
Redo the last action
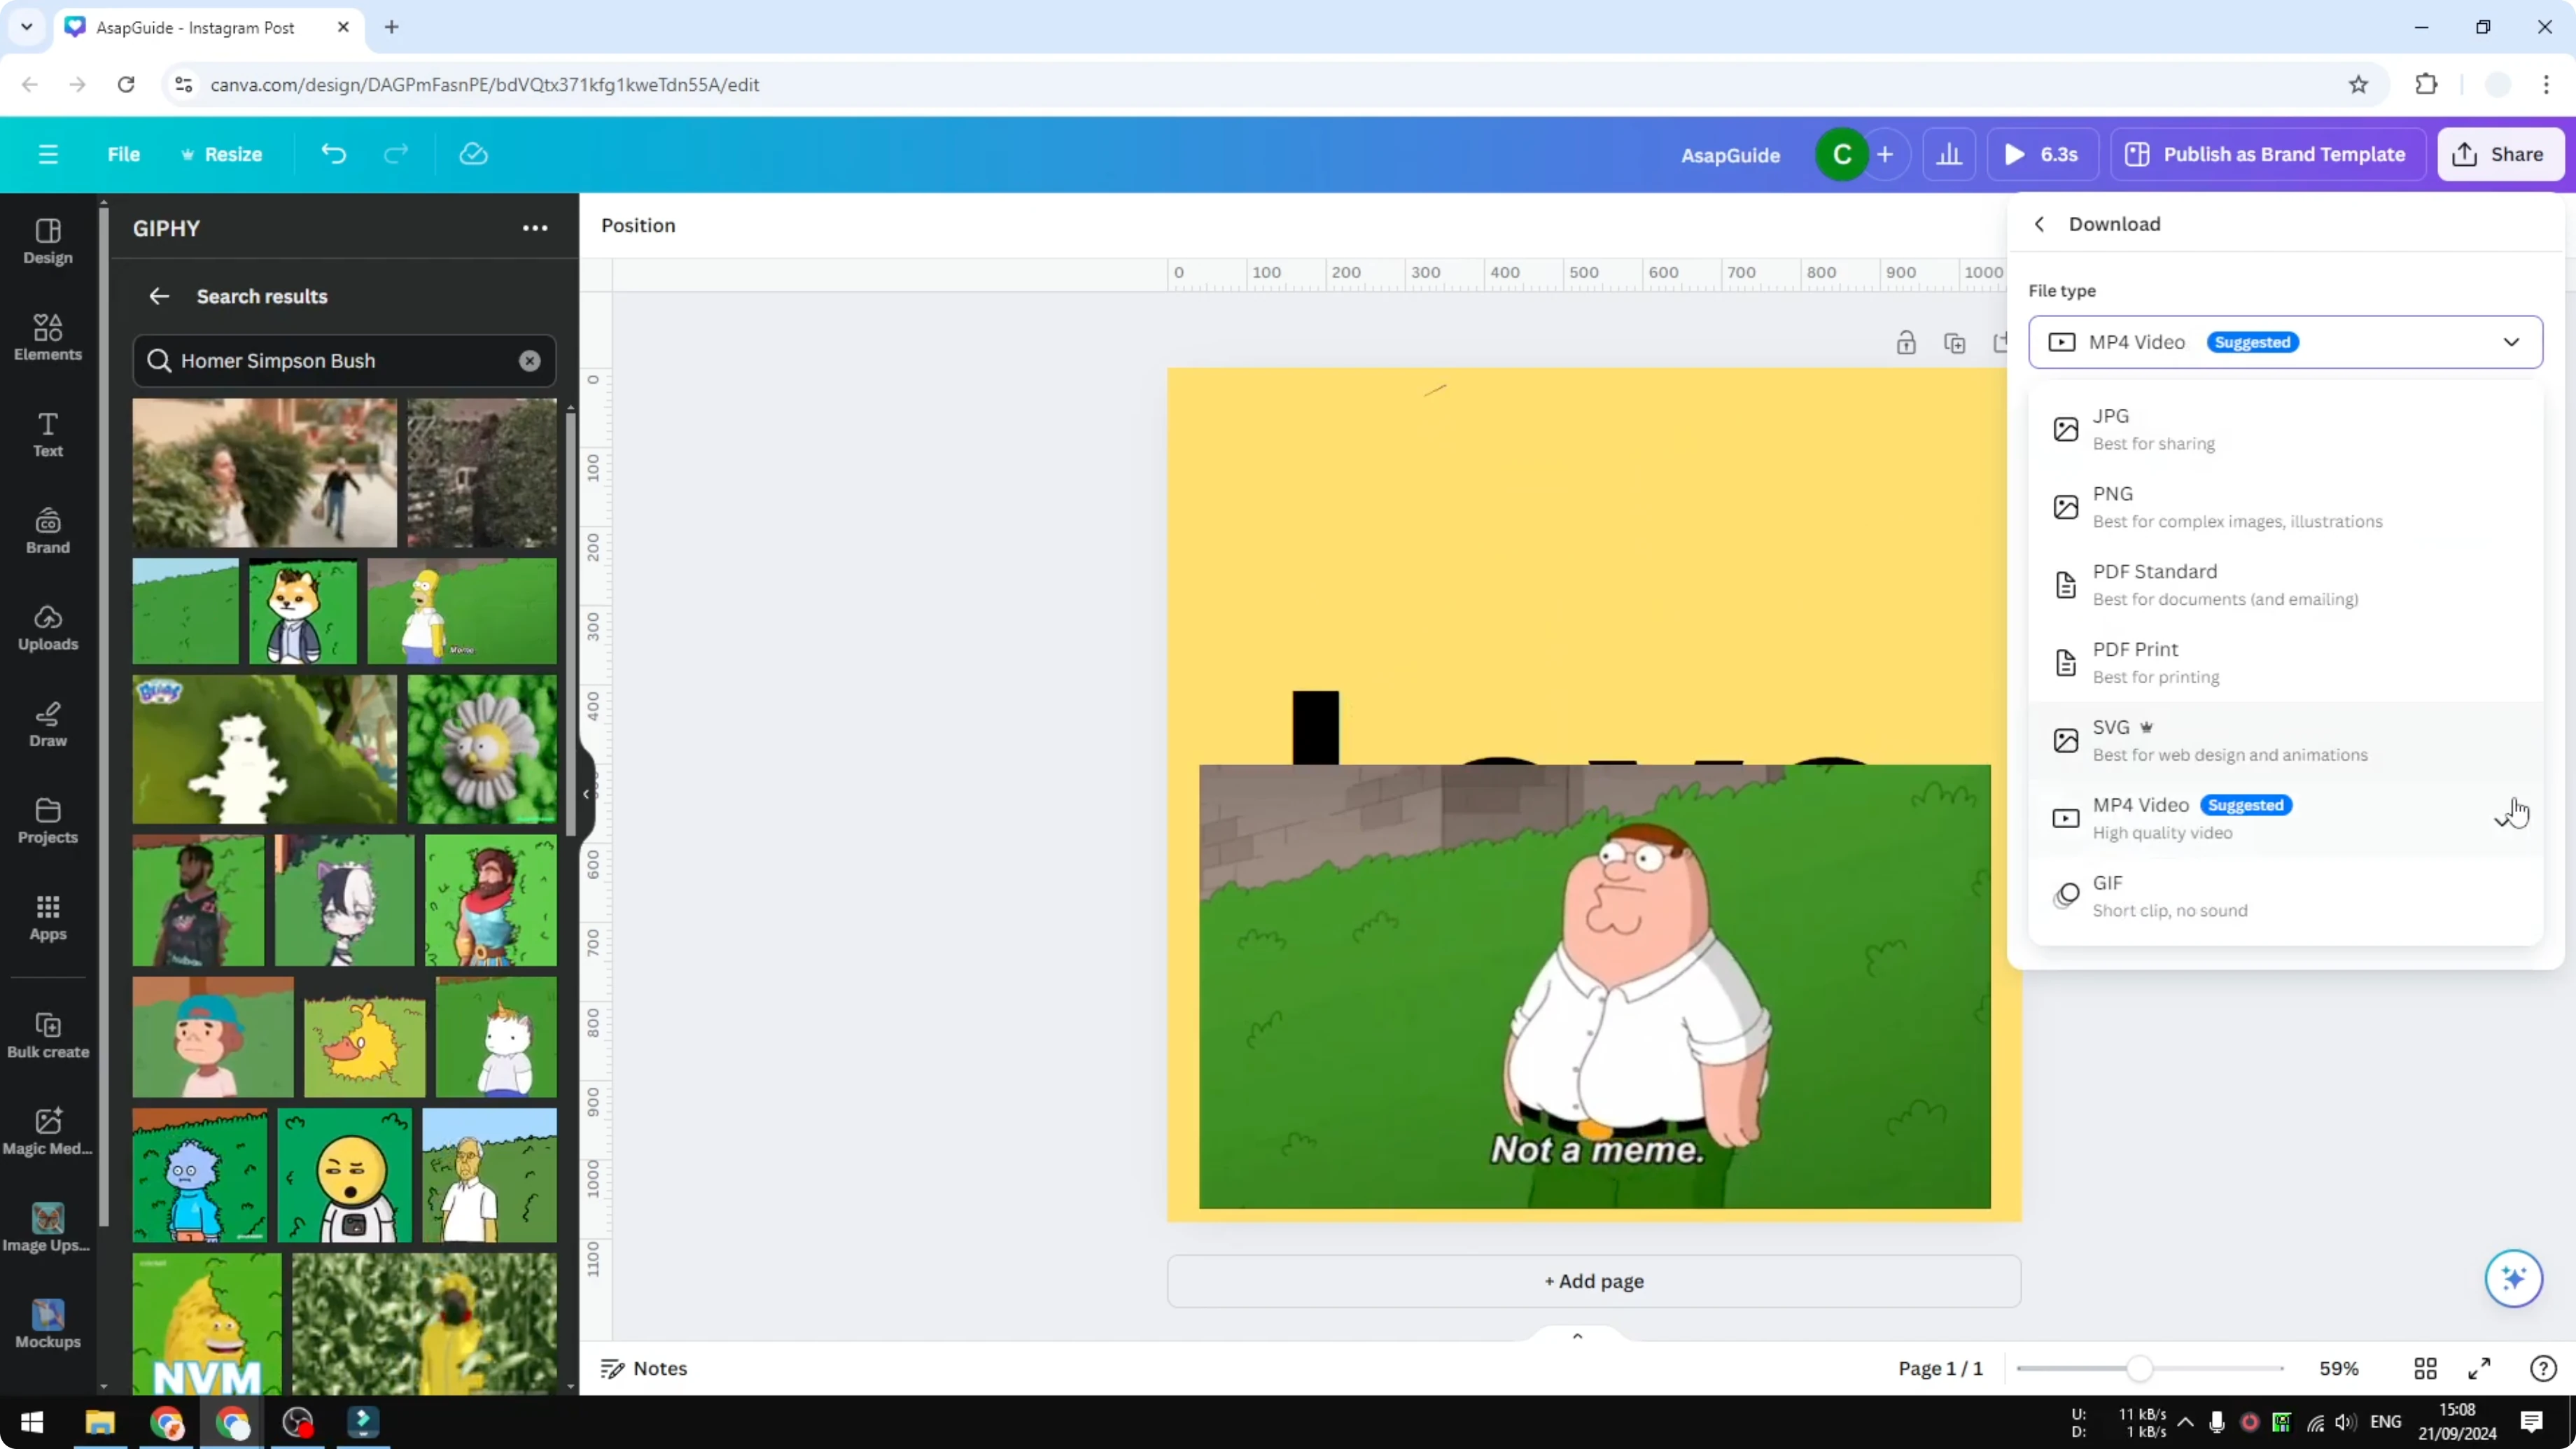coord(396,154)
